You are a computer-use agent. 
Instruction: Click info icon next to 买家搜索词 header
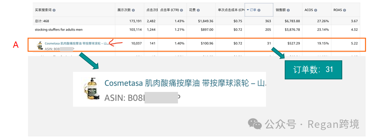(54, 10)
